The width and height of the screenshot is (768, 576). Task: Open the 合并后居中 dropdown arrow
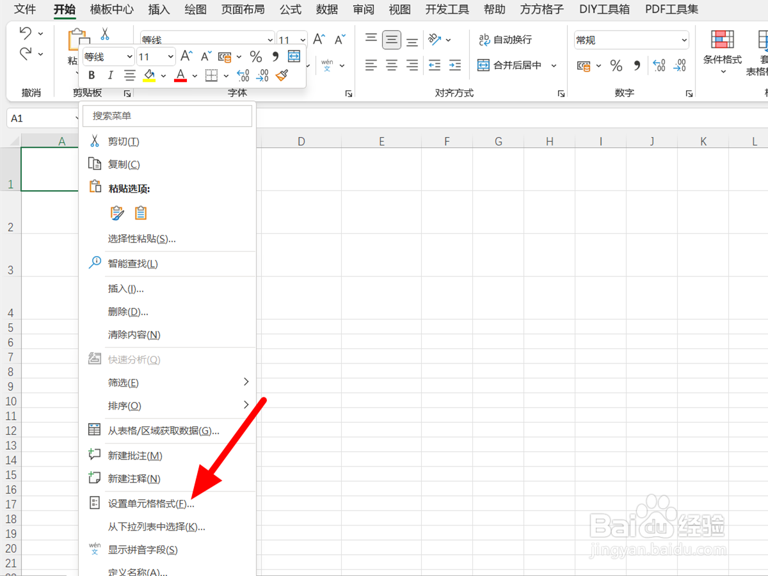[x=554, y=65]
